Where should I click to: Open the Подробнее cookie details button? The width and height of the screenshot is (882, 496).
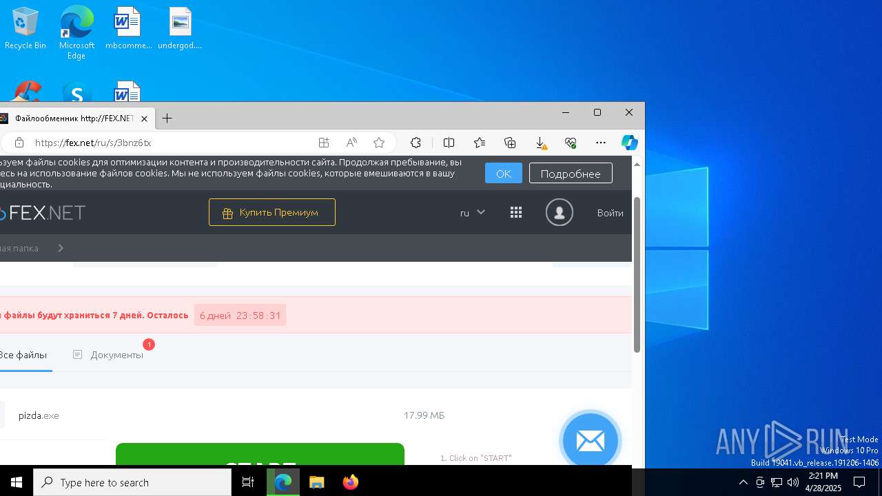click(571, 173)
